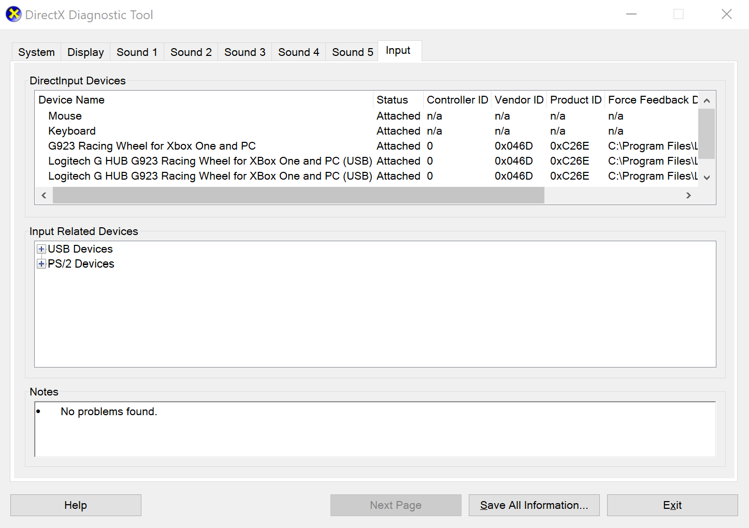This screenshot has width=749, height=528.
Task: Click the right arrow of horizontal scrollbar
Action: point(688,195)
